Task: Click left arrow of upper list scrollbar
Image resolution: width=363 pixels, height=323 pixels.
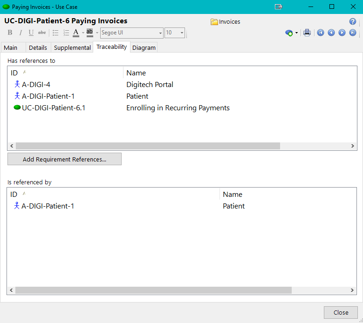Action: (x=12, y=146)
